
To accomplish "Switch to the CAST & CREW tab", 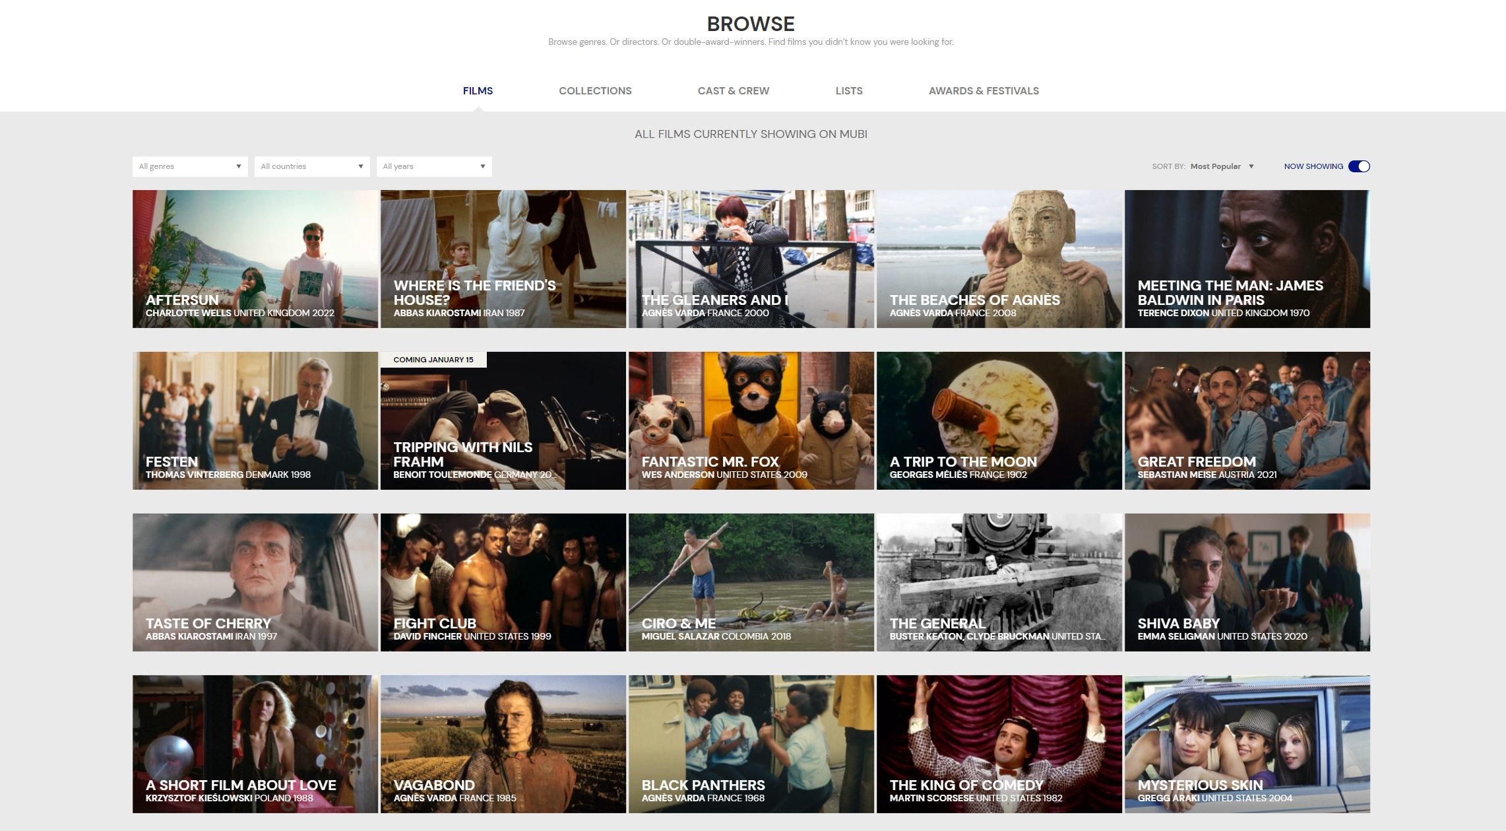I will 733,90.
